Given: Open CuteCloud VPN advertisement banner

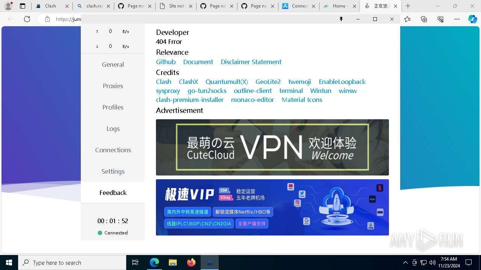Looking at the screenshot, I should (272, 147).
